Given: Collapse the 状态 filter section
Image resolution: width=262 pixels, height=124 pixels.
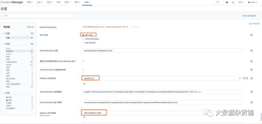Looking at the screenshot, I should click(4, 93).
